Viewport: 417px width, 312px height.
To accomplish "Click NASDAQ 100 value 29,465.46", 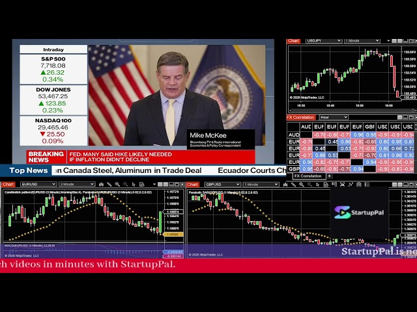I will (53, 127).
